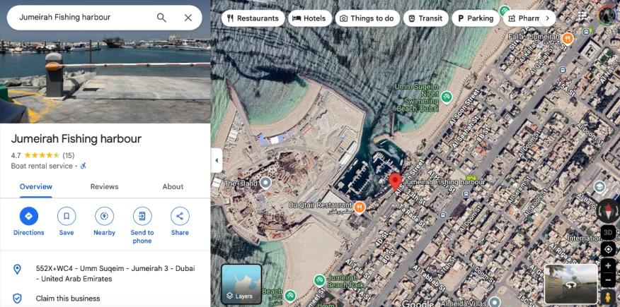Toggle the 3D map view
620x307 pixels.
pos(608,232)
